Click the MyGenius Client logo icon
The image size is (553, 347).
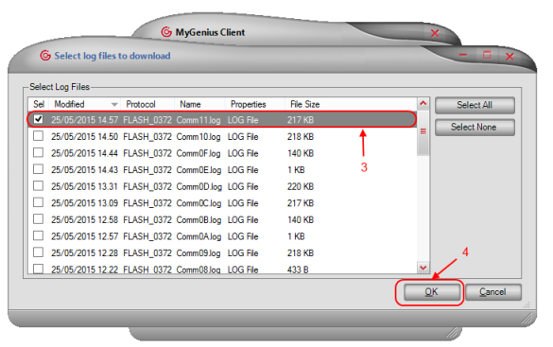pyautogui.click(x=166, y=32)
